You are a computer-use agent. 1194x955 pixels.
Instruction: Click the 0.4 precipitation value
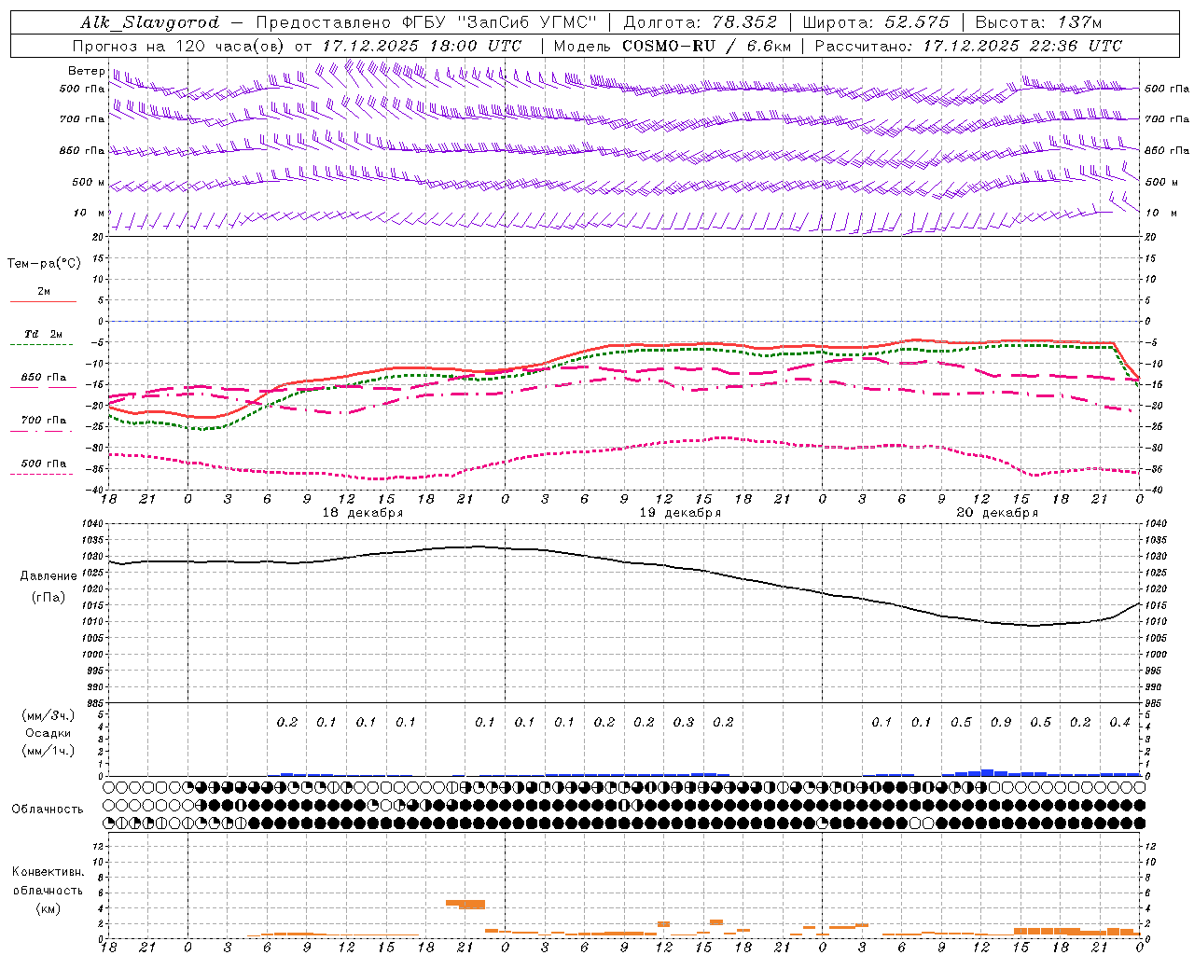click(1119, 722)
